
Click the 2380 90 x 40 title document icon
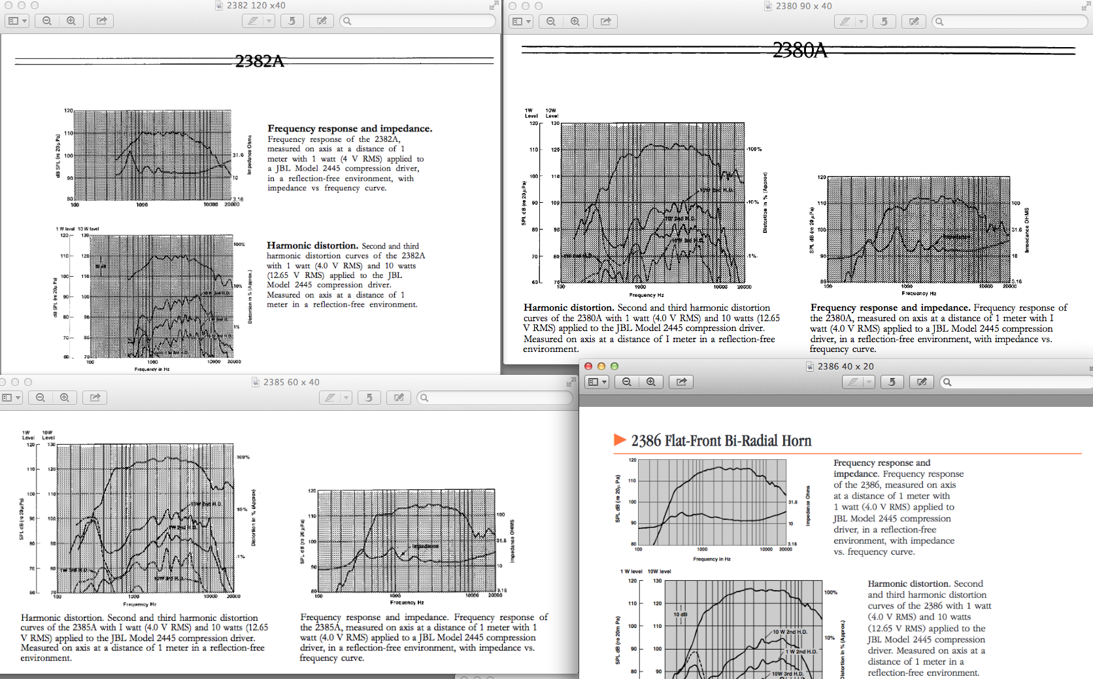click(x=768, y=6)
